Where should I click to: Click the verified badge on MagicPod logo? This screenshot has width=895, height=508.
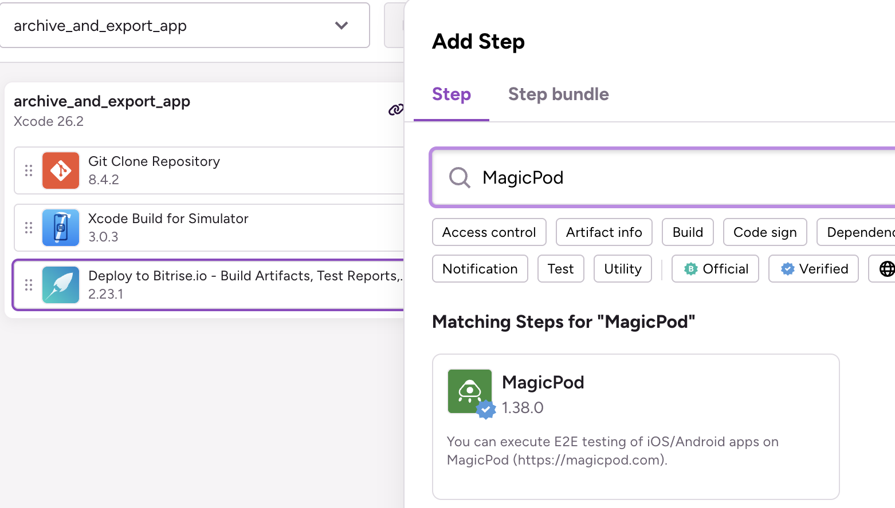tap(486, 410)
